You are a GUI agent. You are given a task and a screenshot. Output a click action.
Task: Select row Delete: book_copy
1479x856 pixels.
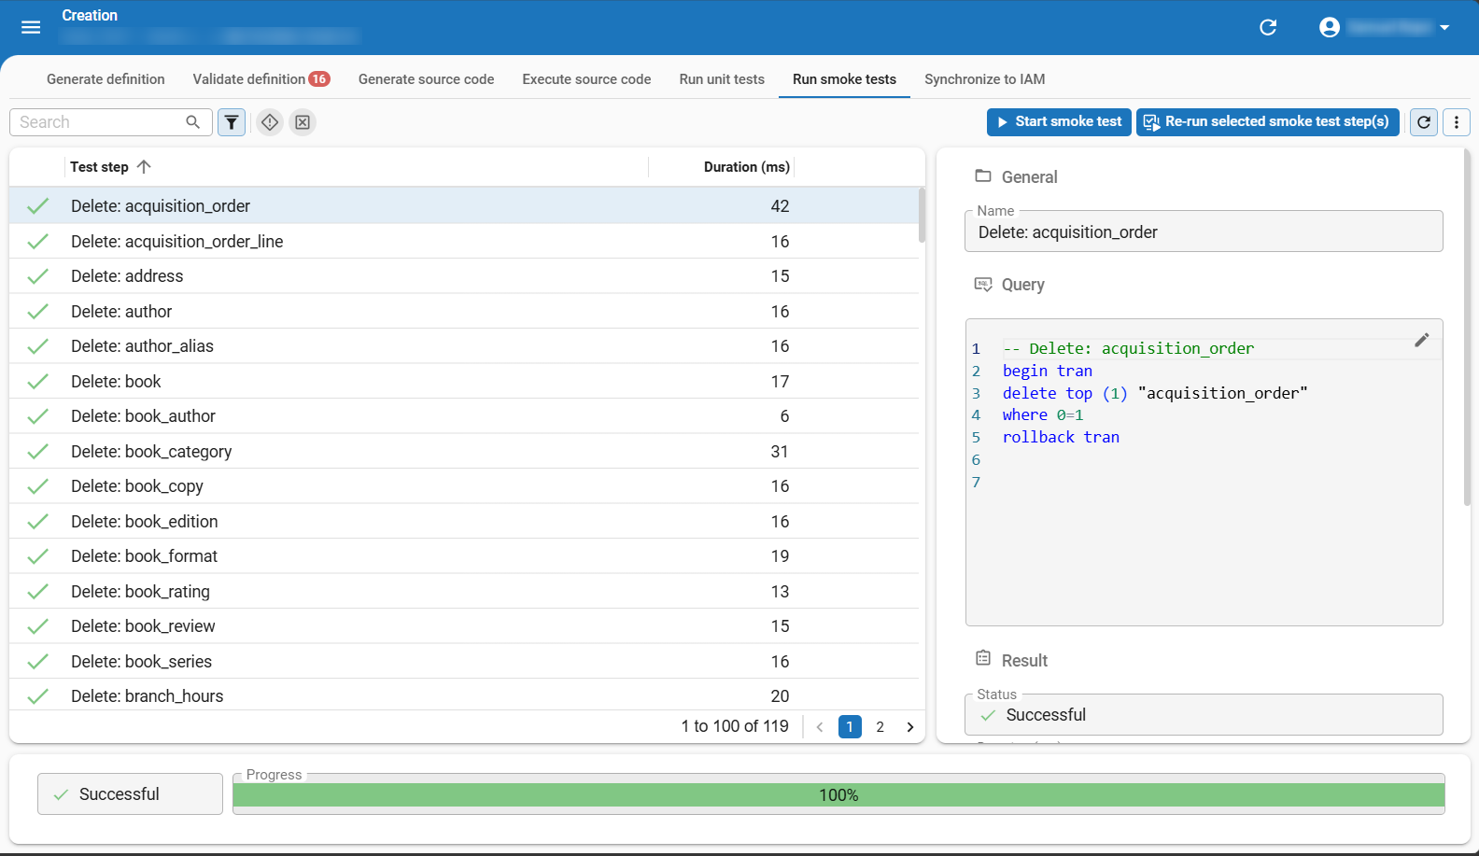tap(464, 486)
